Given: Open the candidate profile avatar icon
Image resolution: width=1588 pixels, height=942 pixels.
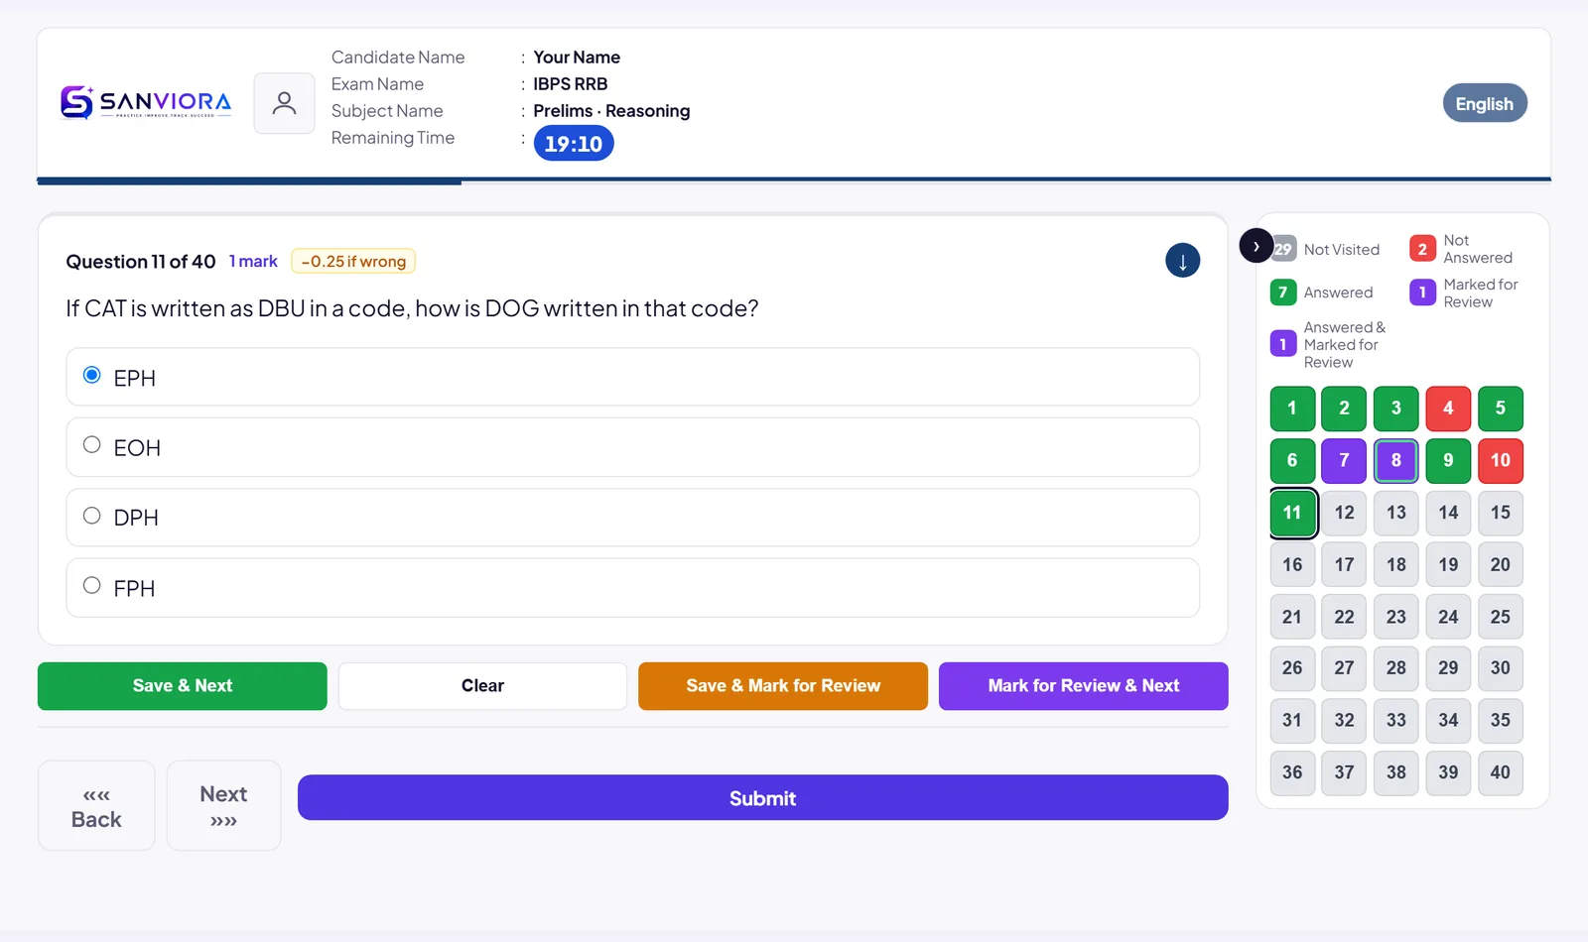Looking at the screenshot, I should (284, 103).
